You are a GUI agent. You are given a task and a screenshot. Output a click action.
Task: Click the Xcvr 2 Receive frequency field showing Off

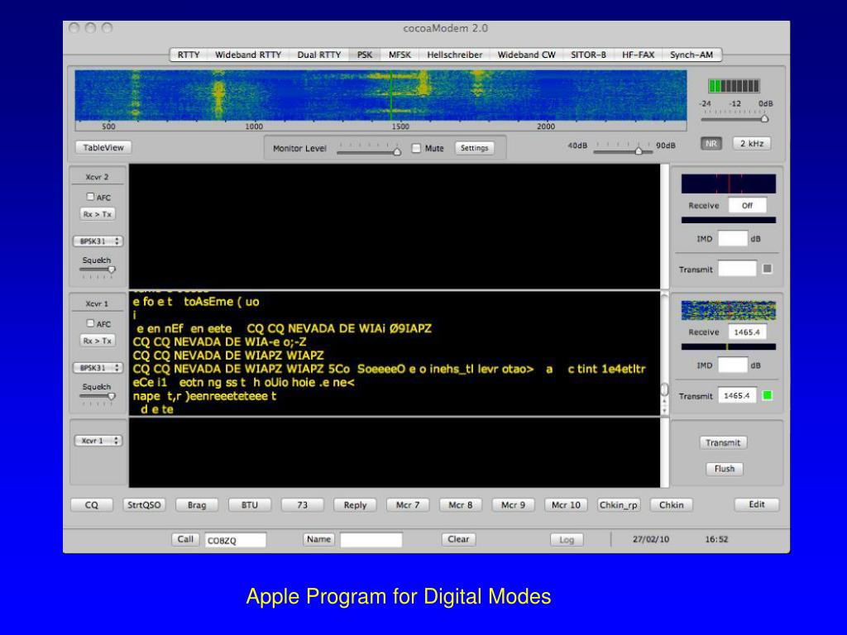747,206
